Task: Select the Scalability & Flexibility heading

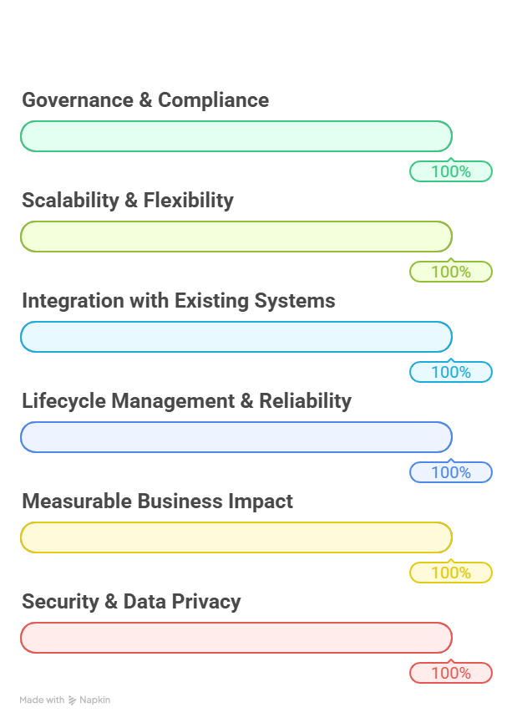Action: tap(128, 201)
